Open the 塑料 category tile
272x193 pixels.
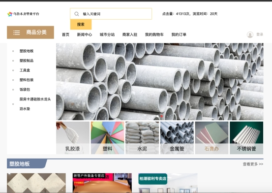pyautogui.click(x=108, y=138)
